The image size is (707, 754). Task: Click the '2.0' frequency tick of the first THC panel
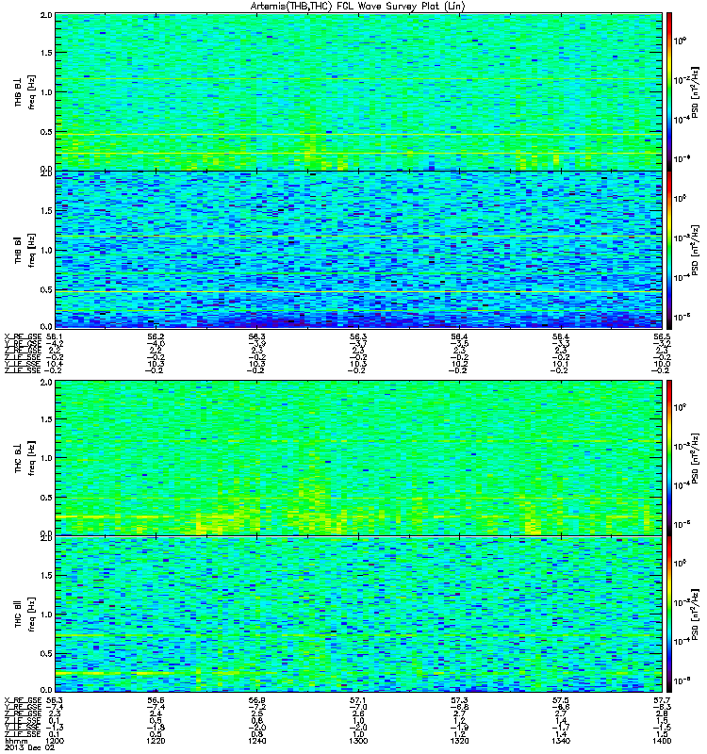click(x=46, y=383)
